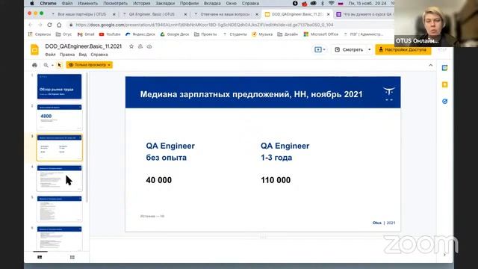Click the move-to-folder icon beside the title
The width and height of the screenshot is (478, 269).
click(140, 46)
